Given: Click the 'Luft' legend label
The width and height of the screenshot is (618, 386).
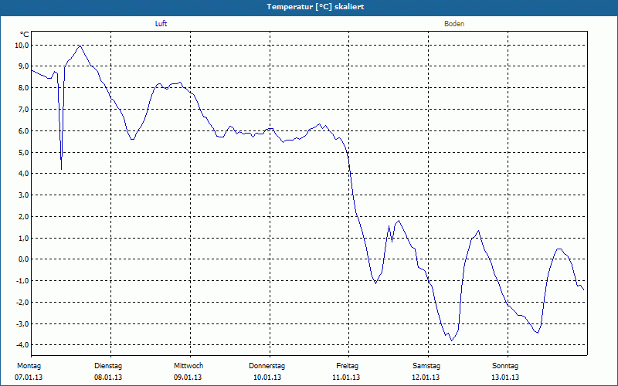Looking at the screenshot, I should tap(161, 24).
